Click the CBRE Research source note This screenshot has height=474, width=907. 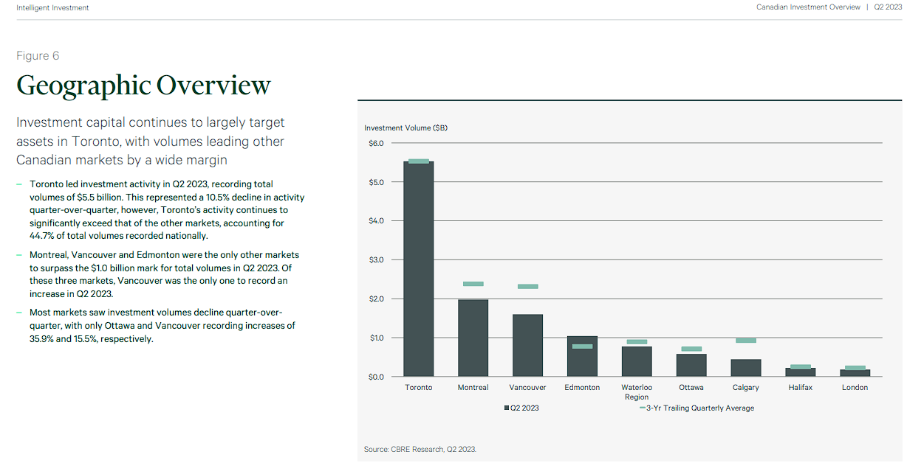(420, 449)
